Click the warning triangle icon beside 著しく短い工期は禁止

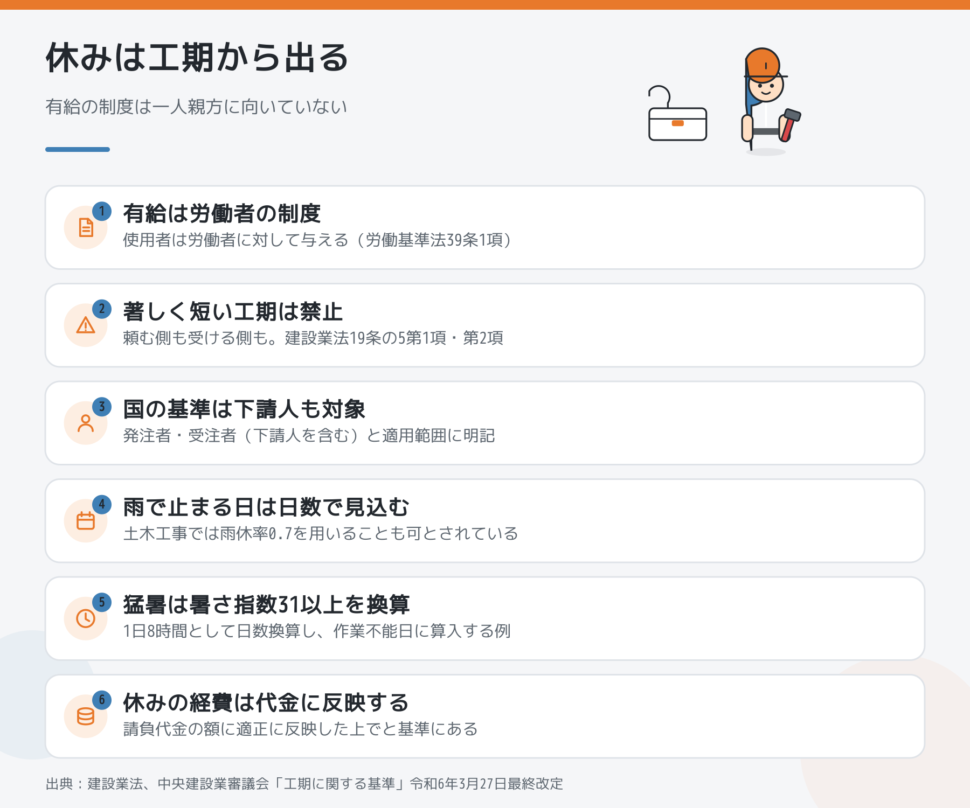point(86,325)
